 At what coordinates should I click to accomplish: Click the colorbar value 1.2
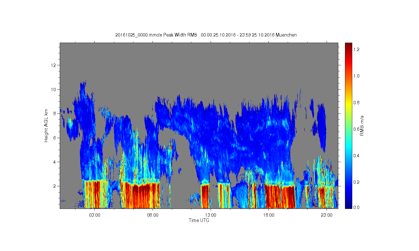click(x=356, y=49)
